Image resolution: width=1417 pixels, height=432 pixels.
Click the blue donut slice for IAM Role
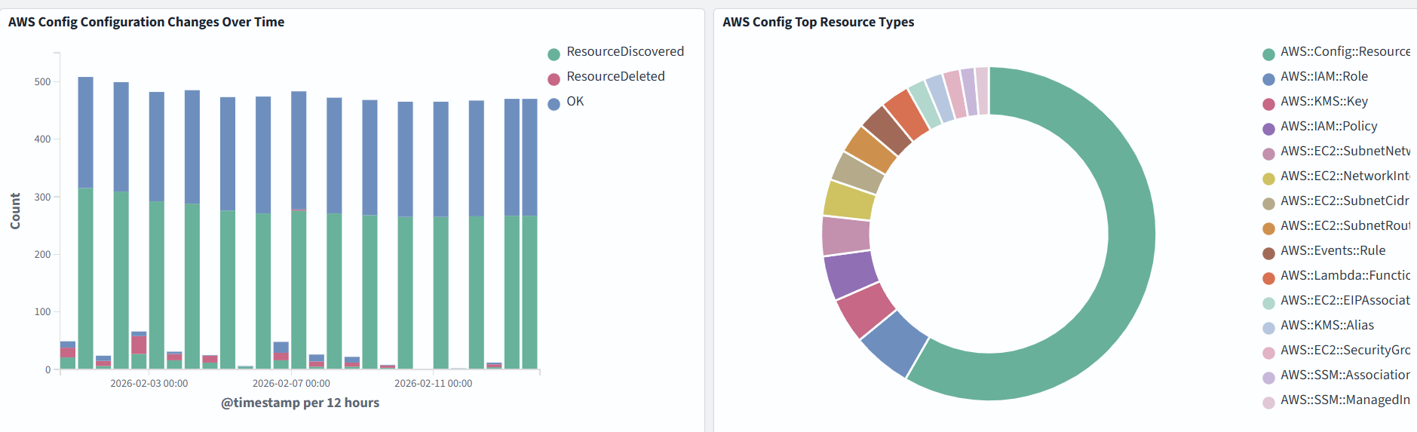[x=895, y=343]
